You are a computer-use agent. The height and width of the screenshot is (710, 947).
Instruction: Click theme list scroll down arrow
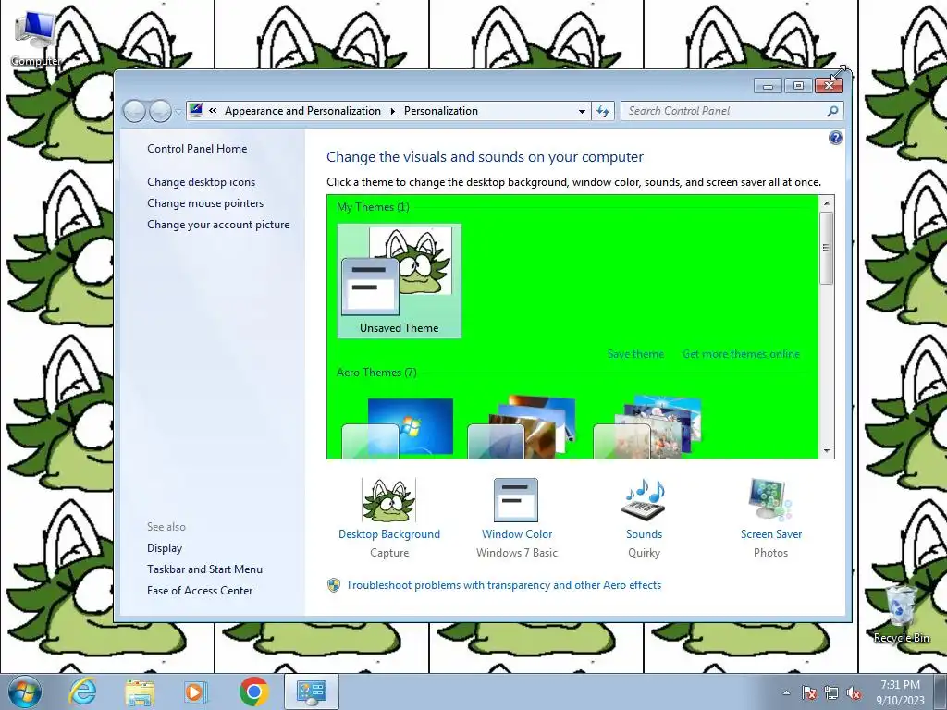click(x=827, y=451)
